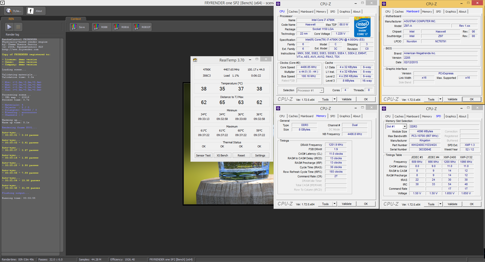
Task: Click the Intel Core i7 logo
Action: (x=362, y=27)
